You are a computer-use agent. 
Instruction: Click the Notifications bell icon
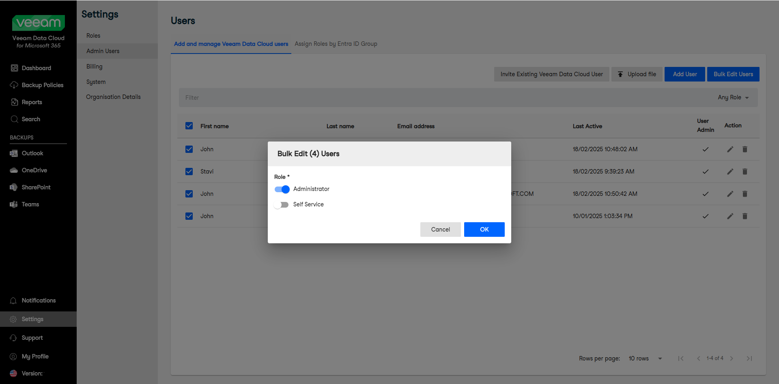pyautogui.click(x=13, y=300)
